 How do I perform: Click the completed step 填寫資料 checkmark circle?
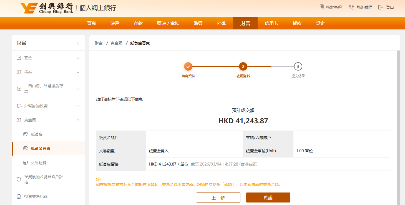pos(188,67)
